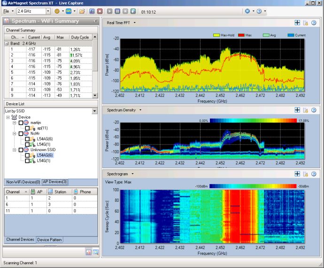Switch to AP Devices(3) tab
Screen dimensions: 324x268
coord(55,182)
